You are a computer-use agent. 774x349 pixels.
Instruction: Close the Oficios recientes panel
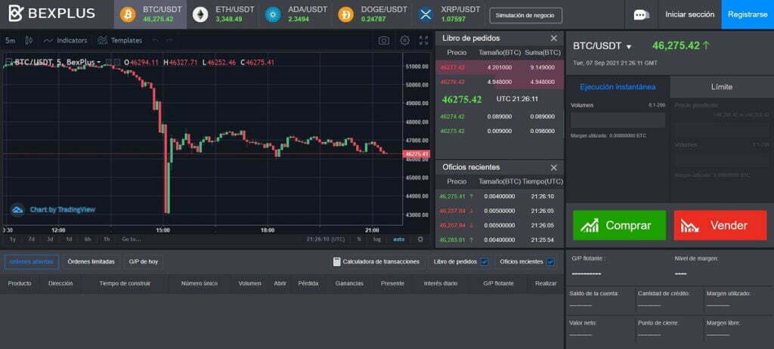(554, 168)
